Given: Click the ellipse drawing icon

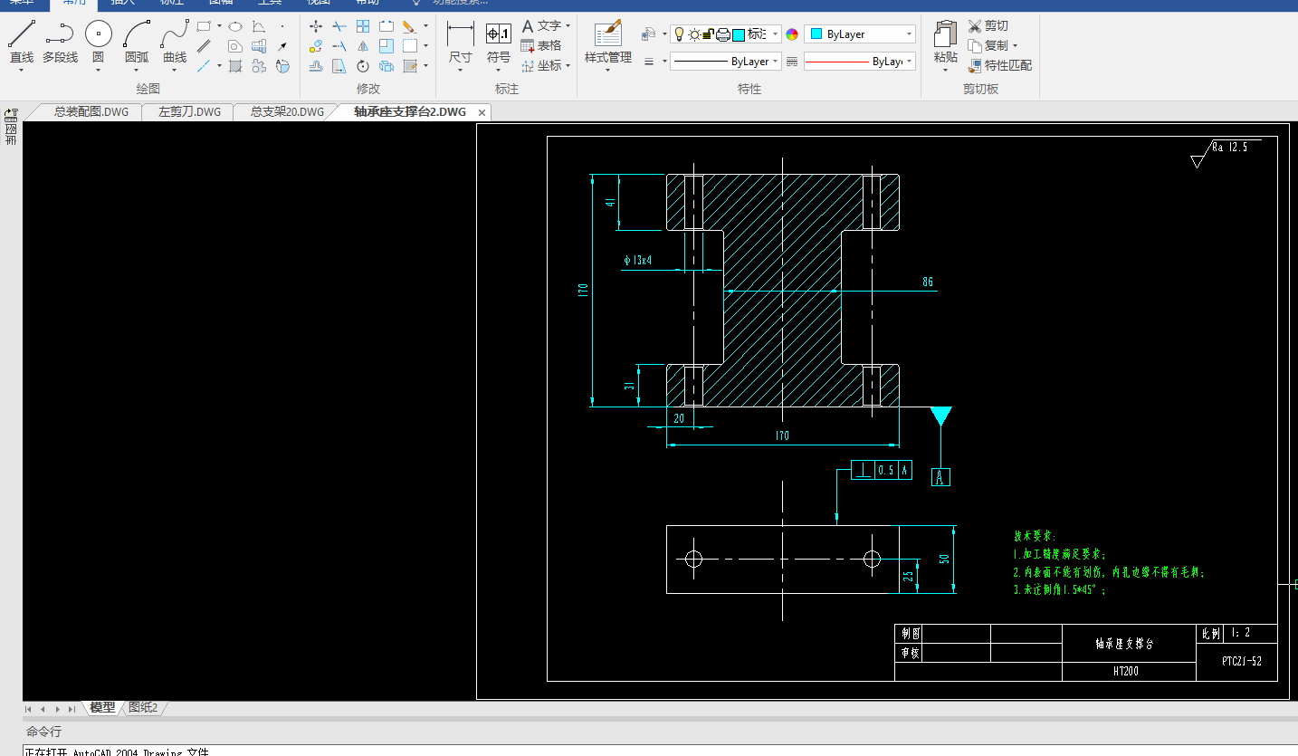Looking at the screenshot, I should [x=235, y=26].
